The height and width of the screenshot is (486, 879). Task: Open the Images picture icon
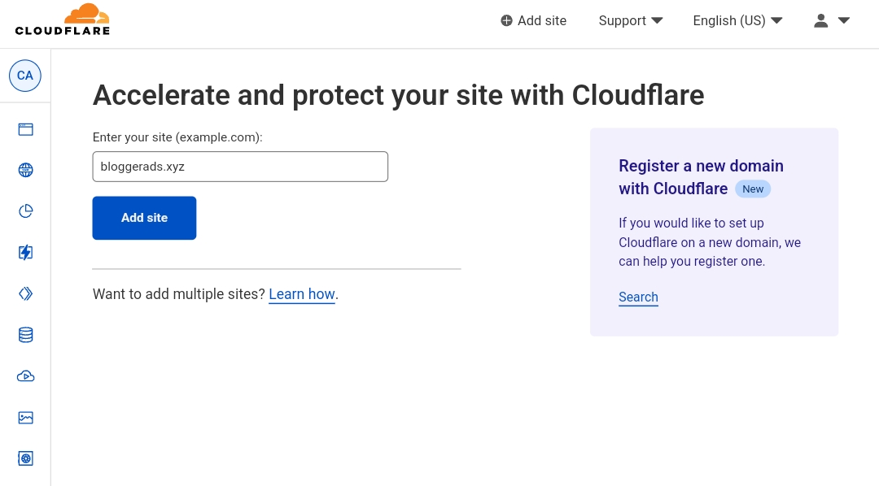[26, 418]
